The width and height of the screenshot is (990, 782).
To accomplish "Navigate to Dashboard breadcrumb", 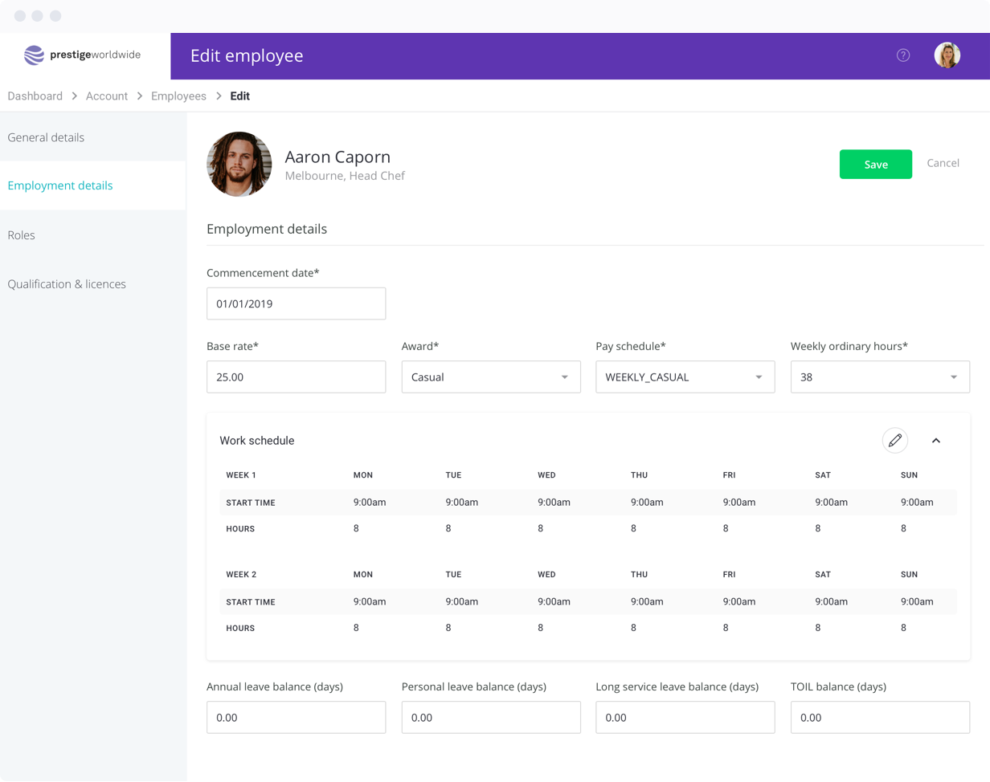I will (35, 96).
